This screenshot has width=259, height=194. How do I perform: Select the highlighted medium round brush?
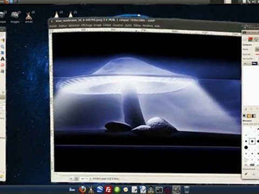tap(252, 141)
